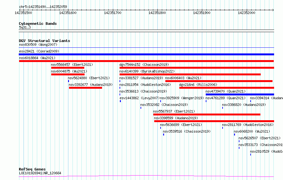This screenshot has width=283, height=180.
Task: Click the nsv3532082 (Chaisson2019) label
Action: 164,105
